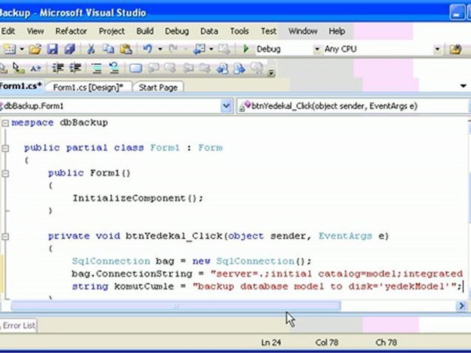Open the text editor toolbar options arrow

coord(271,72)
